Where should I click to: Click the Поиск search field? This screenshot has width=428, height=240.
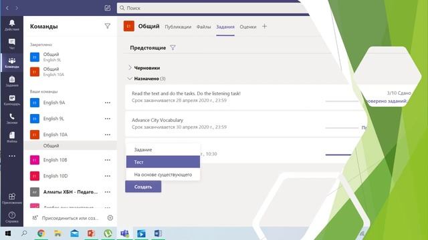213,8
